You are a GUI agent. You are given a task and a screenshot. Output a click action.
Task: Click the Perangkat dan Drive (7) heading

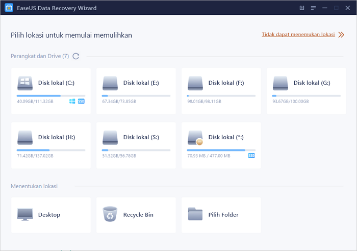coord(40,56)
